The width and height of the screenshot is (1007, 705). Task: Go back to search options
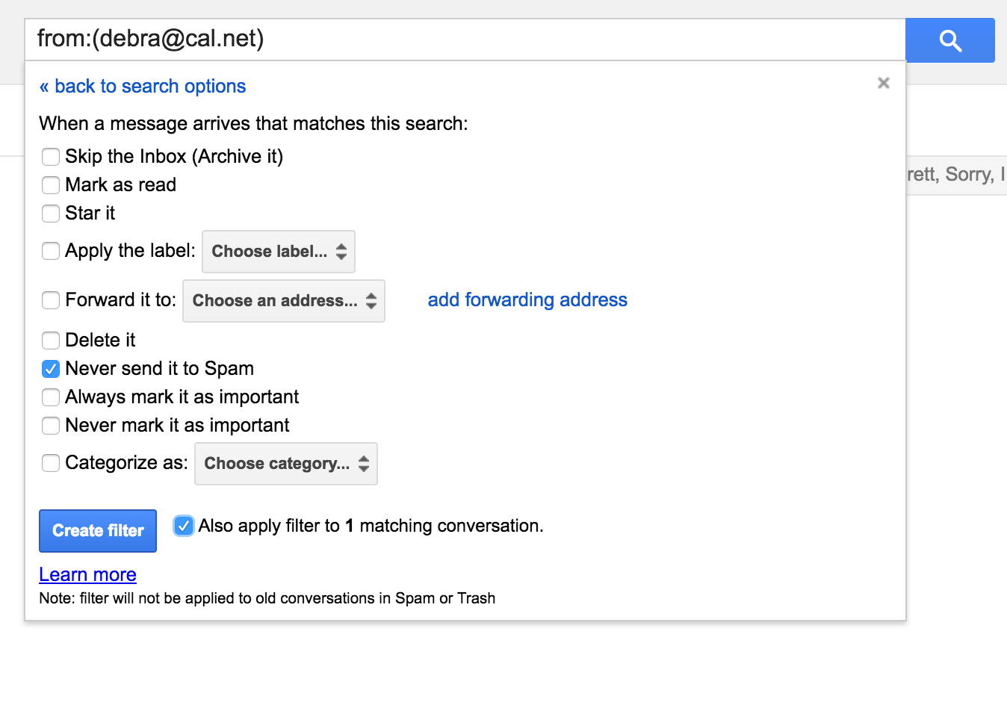(143, 86)
